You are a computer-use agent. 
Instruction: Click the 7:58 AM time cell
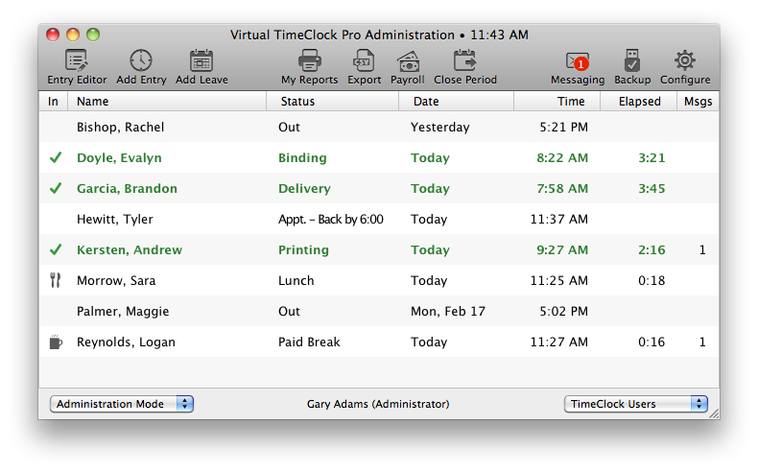click(x=562, y=188)
